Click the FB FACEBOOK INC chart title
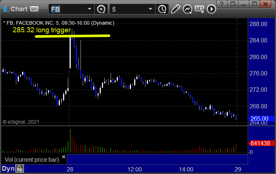 [59, 23]
